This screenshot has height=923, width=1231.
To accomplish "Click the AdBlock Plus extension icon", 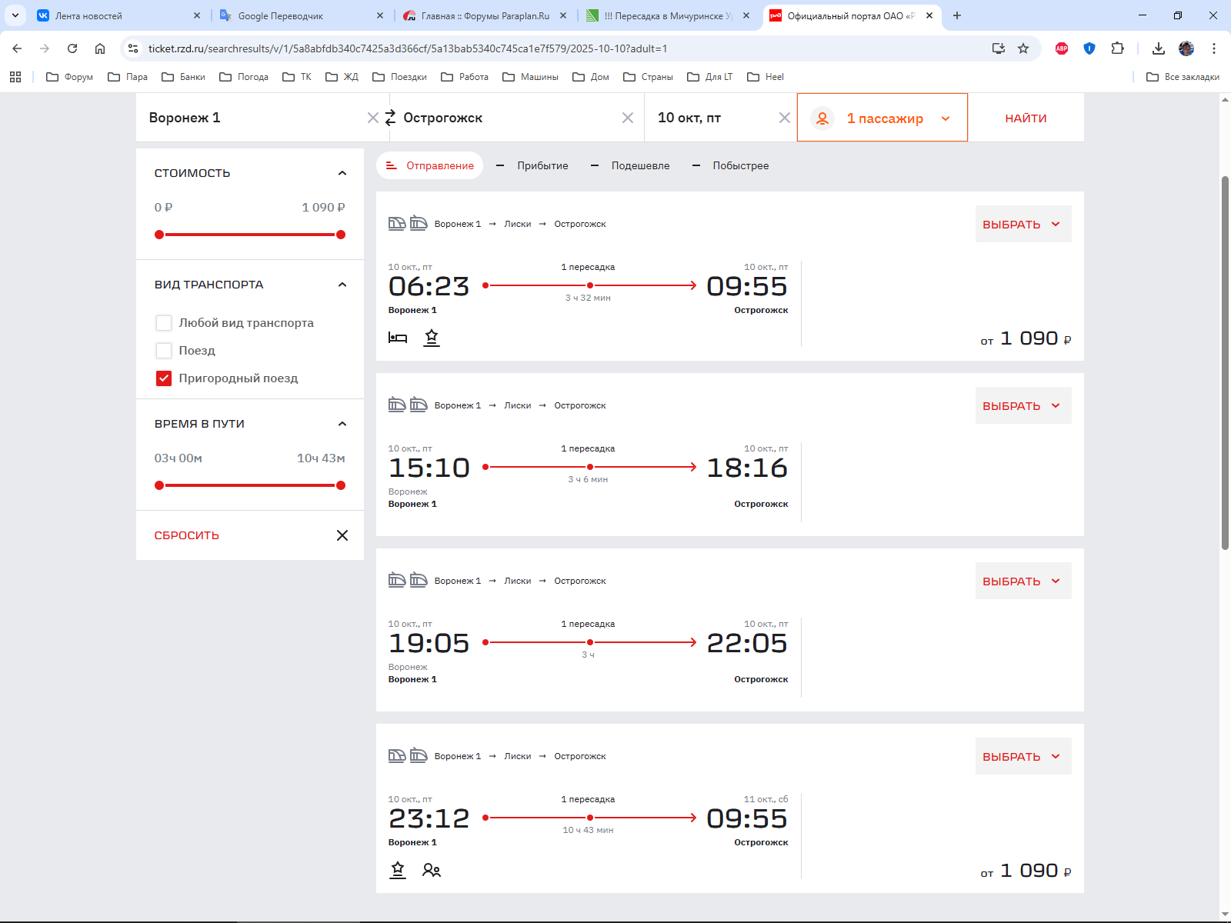I will [x=1062, y=48].
